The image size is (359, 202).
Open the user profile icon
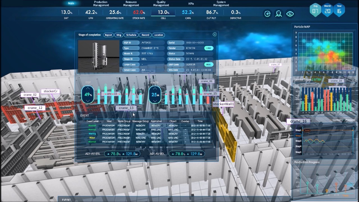[x=279, y=14]
